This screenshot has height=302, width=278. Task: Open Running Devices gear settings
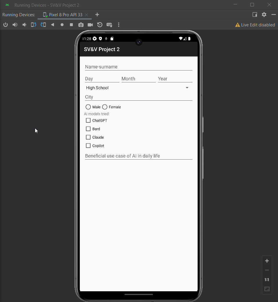(264, 15)
